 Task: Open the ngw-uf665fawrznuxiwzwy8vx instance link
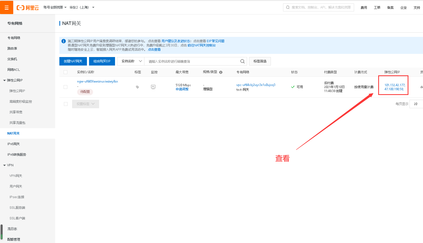(98, 81)
